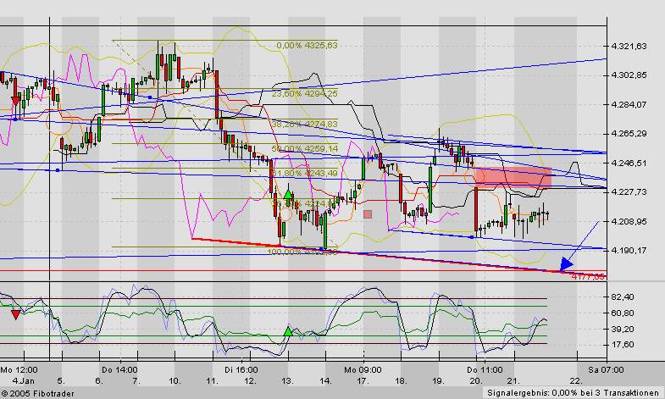
Task: Click the 17,60 oscillator scale value
Action: [x=623, y=345]
